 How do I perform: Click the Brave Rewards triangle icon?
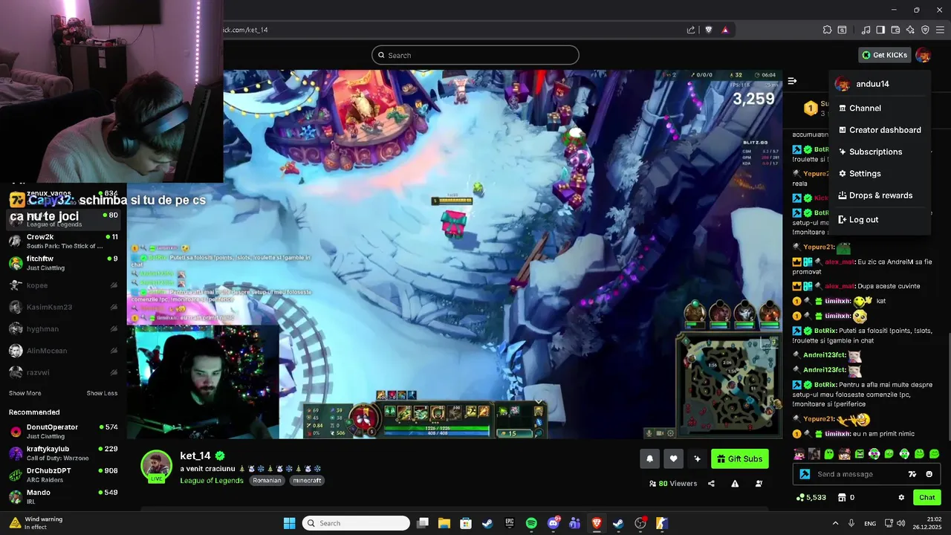725,30
